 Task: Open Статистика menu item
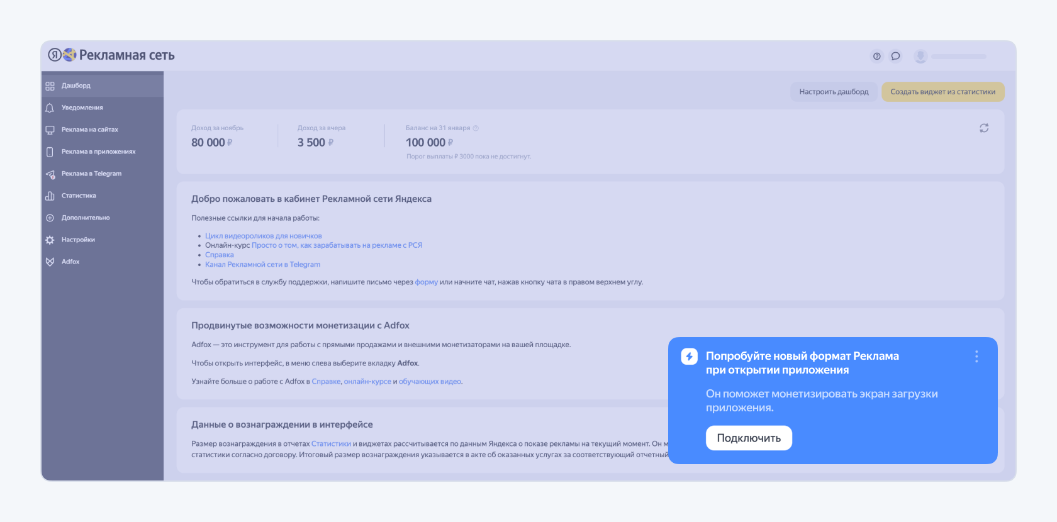[103, 196]
